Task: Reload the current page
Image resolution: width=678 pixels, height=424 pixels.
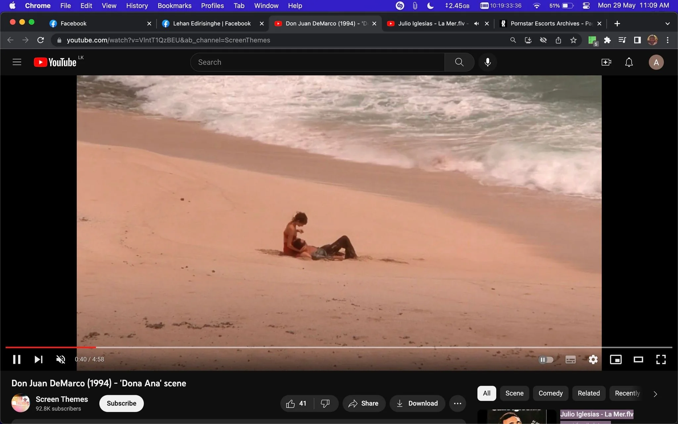Action: (41, 40)
